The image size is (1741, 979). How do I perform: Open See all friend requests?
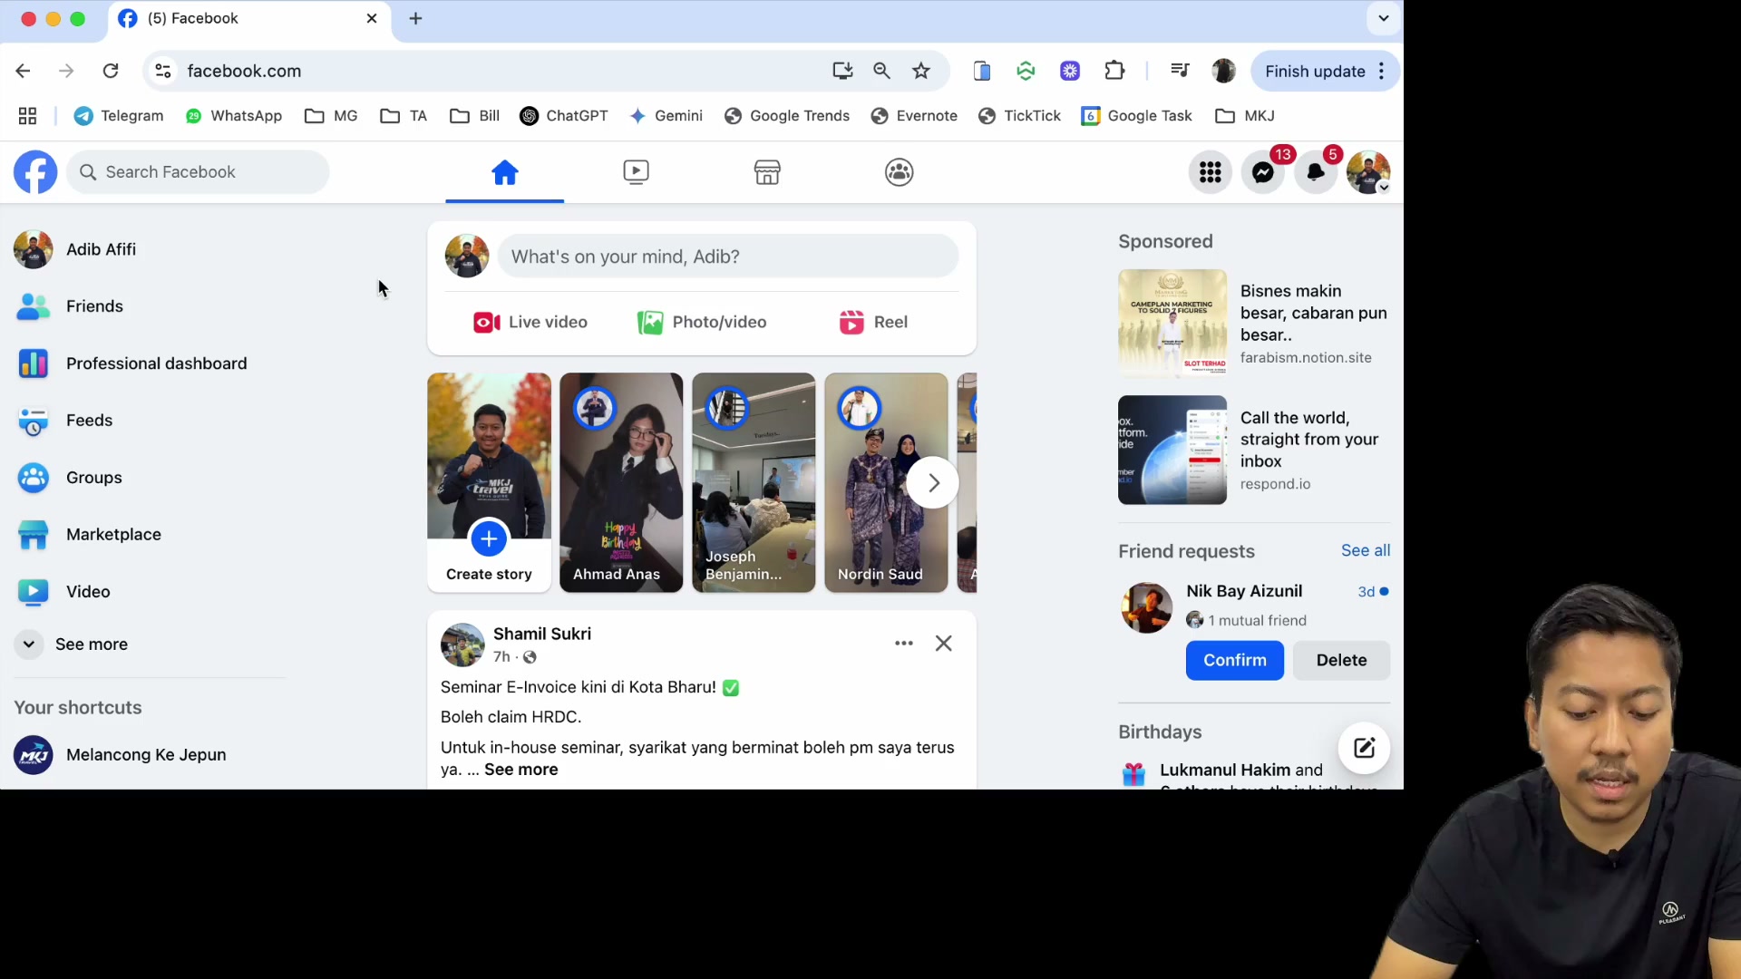[1366, 550]
